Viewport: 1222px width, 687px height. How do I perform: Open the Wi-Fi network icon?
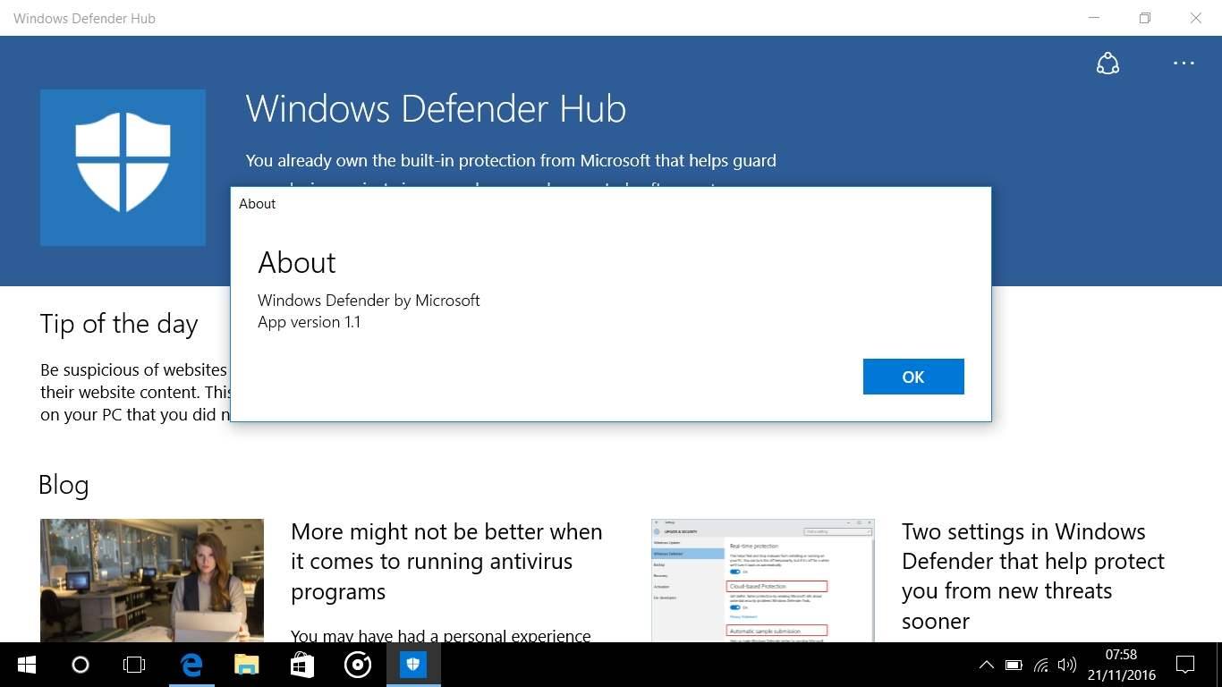(x=1040, y=665)
